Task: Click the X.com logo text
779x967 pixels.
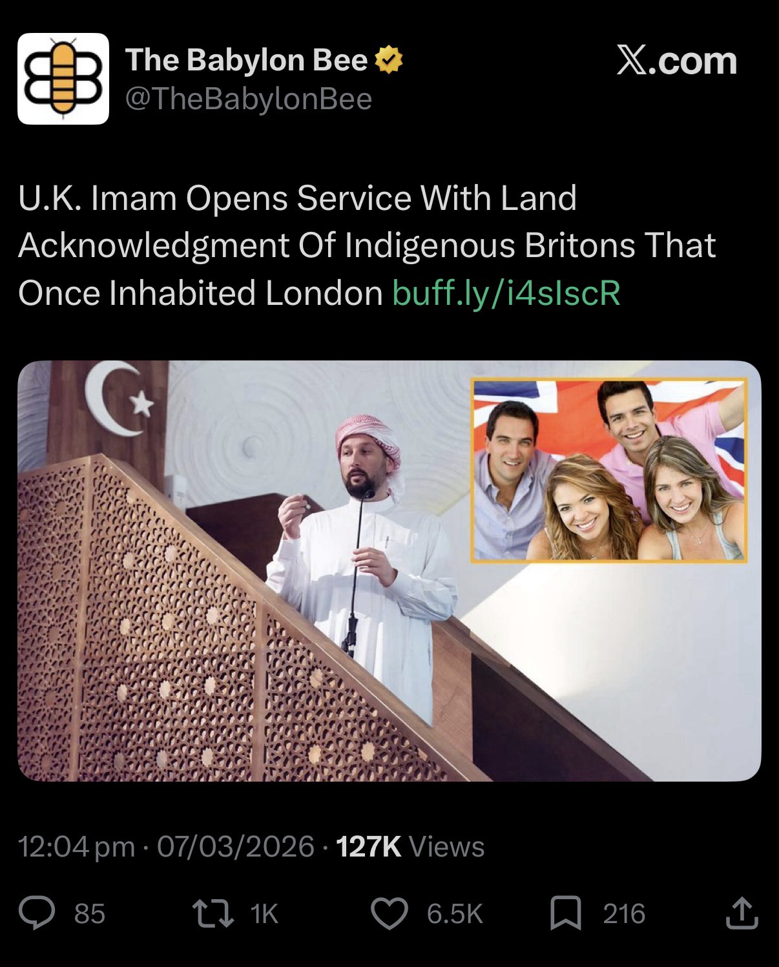Action: (x=676, y=61)
